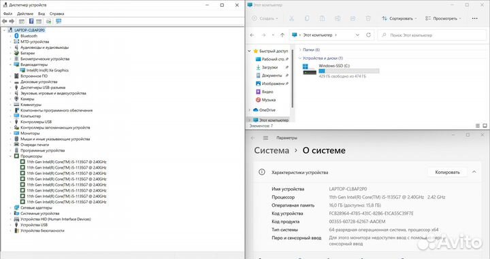Viewport: 490px width, 259px height.
Task: Open Видео in Explorer sidebar
Action: [x=265, y=91]
